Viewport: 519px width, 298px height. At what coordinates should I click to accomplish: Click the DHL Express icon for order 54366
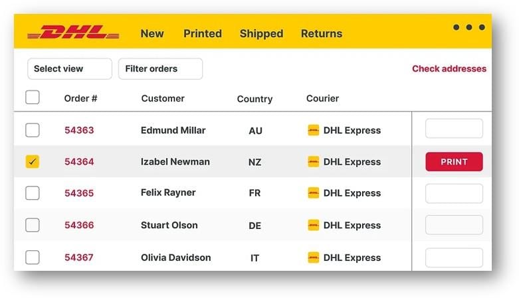click(314, 225)
